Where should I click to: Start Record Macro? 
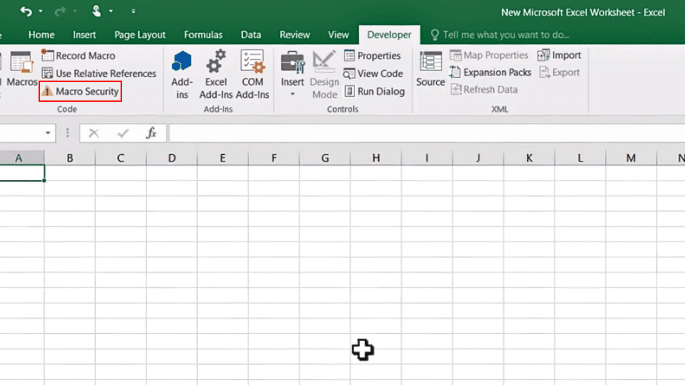tap(78, 56)
